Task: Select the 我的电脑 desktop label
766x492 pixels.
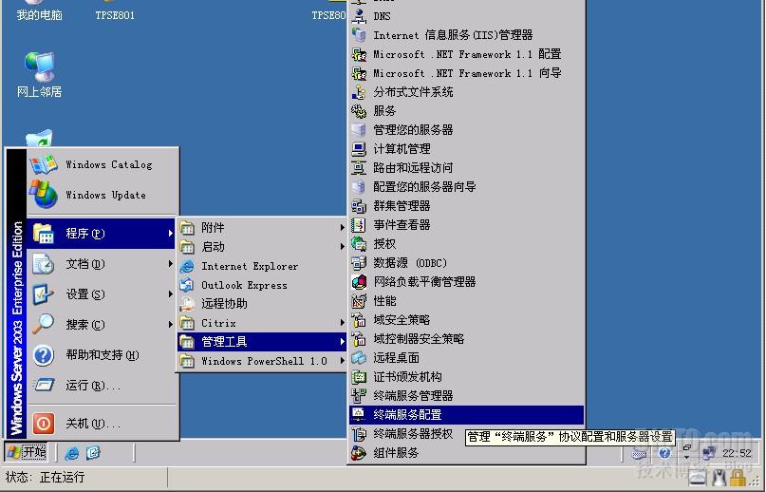Action: [x=39, y=15]
